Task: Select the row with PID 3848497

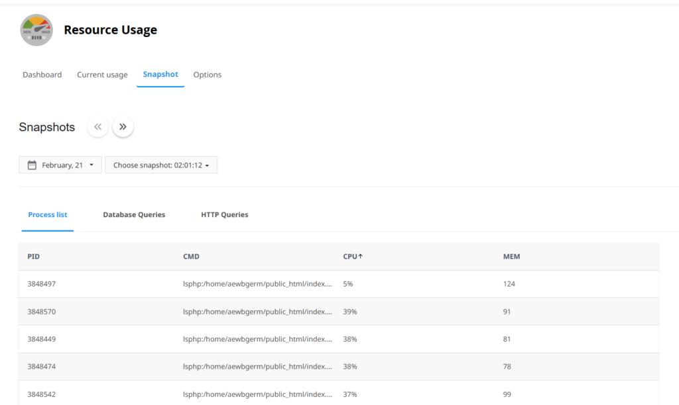Action: (x=41, y=284)
